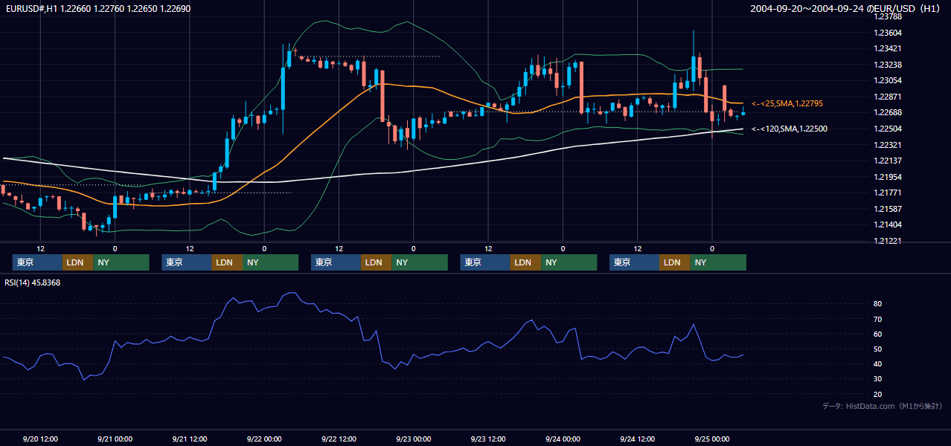Click the 9/23 00:00 date label

(413, 439)
